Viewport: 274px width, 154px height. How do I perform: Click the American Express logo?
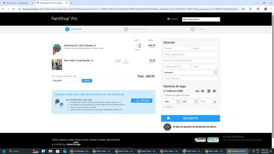(x=208, y=91)
